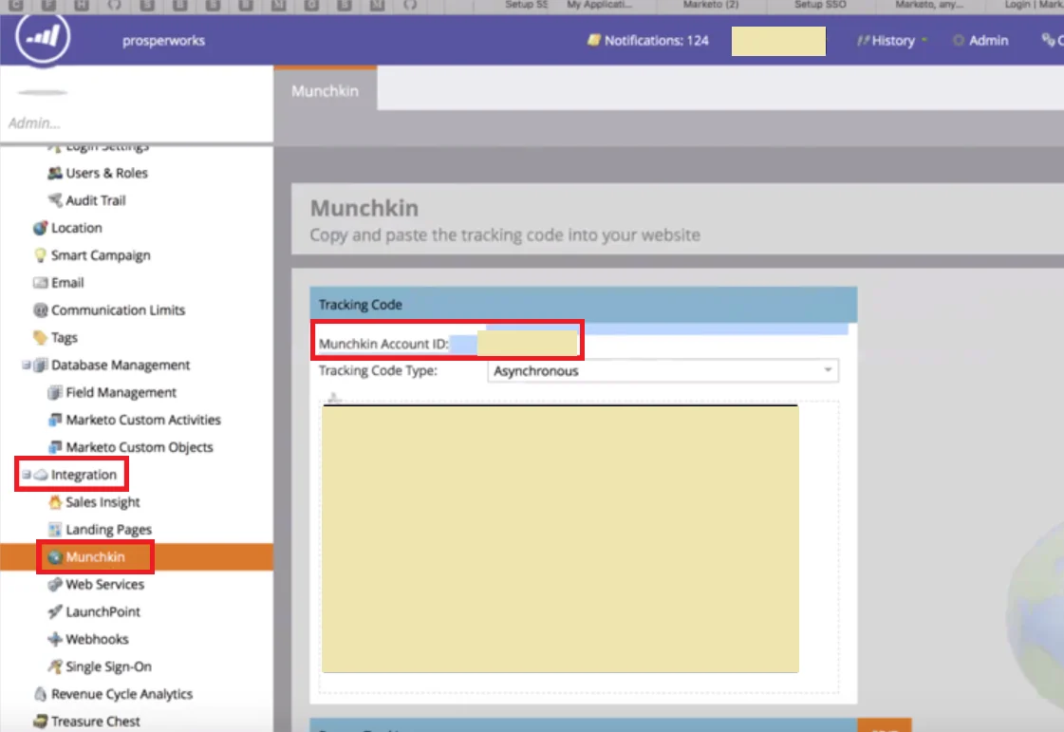Open Users & Roles icon
This screenshot has width=1064, height=732.
(55, 173)
